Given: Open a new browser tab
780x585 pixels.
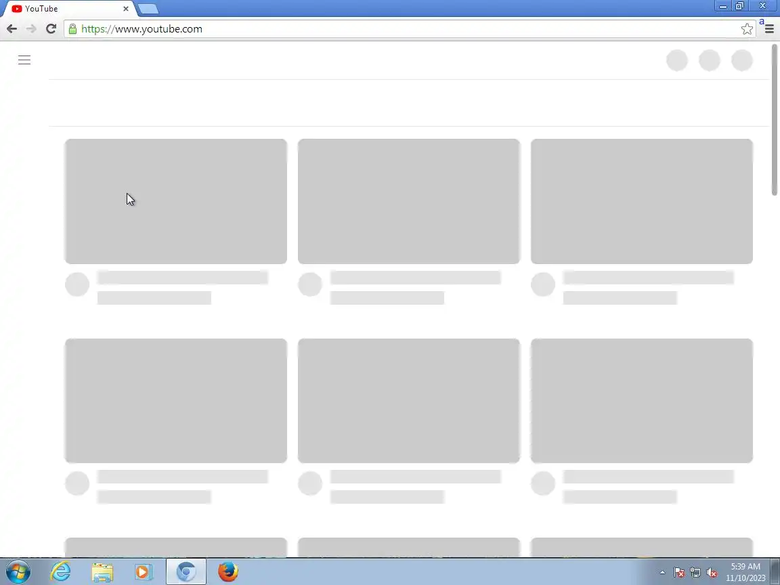Looking at the screenshot, I should coord(148,9).
